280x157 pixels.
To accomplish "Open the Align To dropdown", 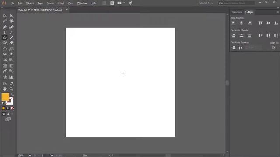I will click(x=274, y=48).
